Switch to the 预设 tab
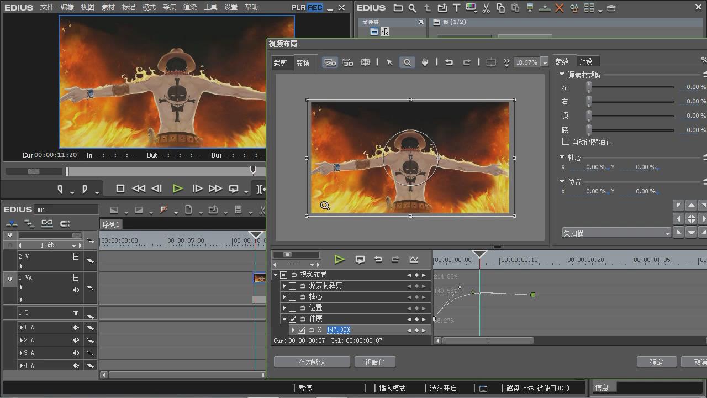Screen dimensions: 707x398 [x=585, y=61]
